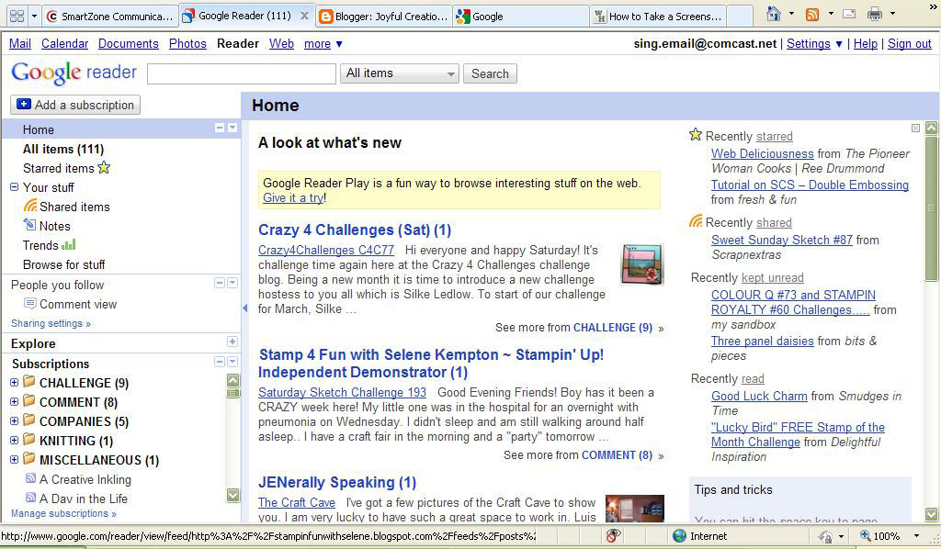Click Add a subscription button
The width and height of the screenshot is (941, 549).
coord(75,105)
